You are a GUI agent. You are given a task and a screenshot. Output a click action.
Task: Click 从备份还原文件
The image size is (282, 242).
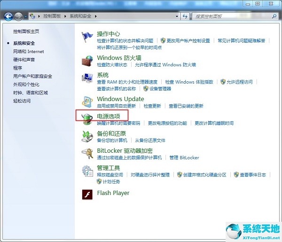pyautogui.click(x=150, y=141)
